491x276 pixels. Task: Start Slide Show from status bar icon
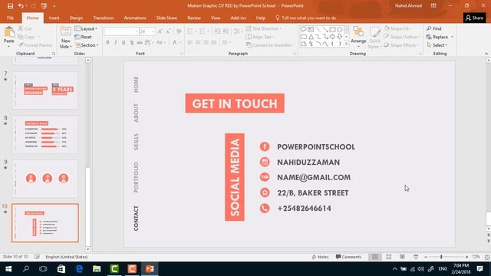pyautogui.click(x=416, y=257)
